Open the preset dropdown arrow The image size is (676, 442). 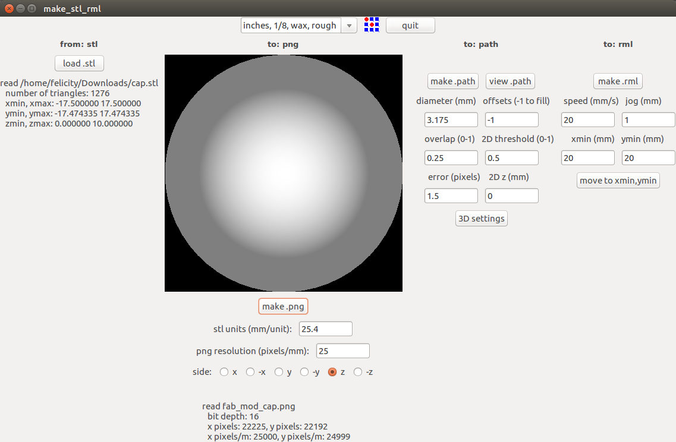[x=349, y=26]
